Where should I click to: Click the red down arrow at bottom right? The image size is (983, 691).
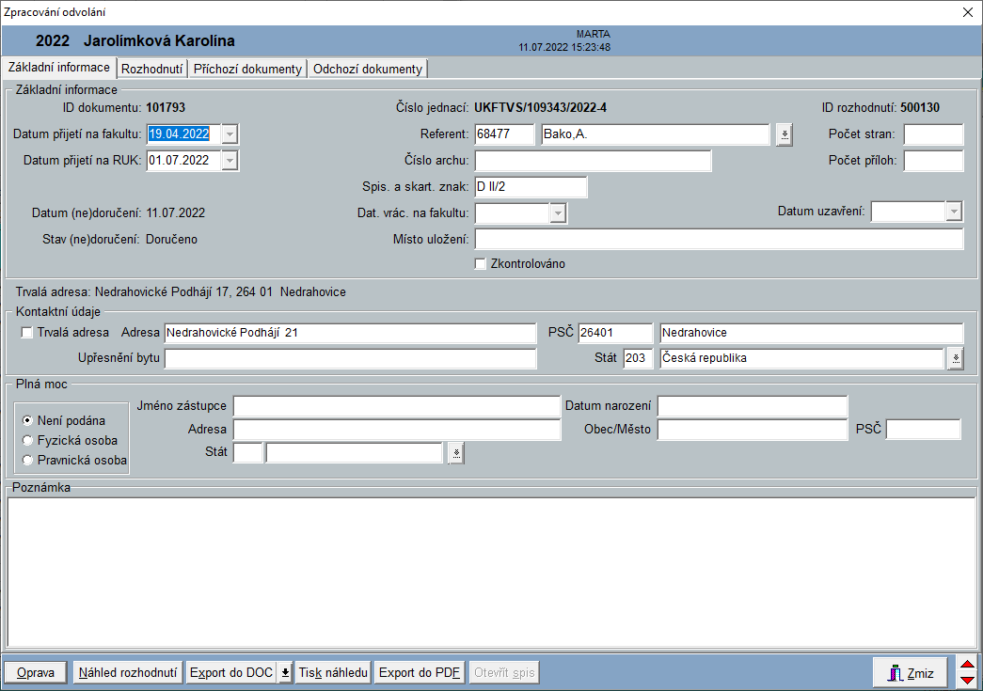point(967,680)
